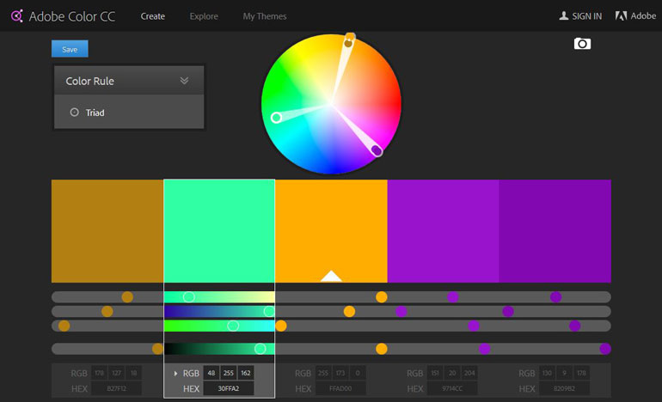Click the Triad rule circle icon
Image resolution: width=662 pixels, height=402 pixels.
(74, 113)
